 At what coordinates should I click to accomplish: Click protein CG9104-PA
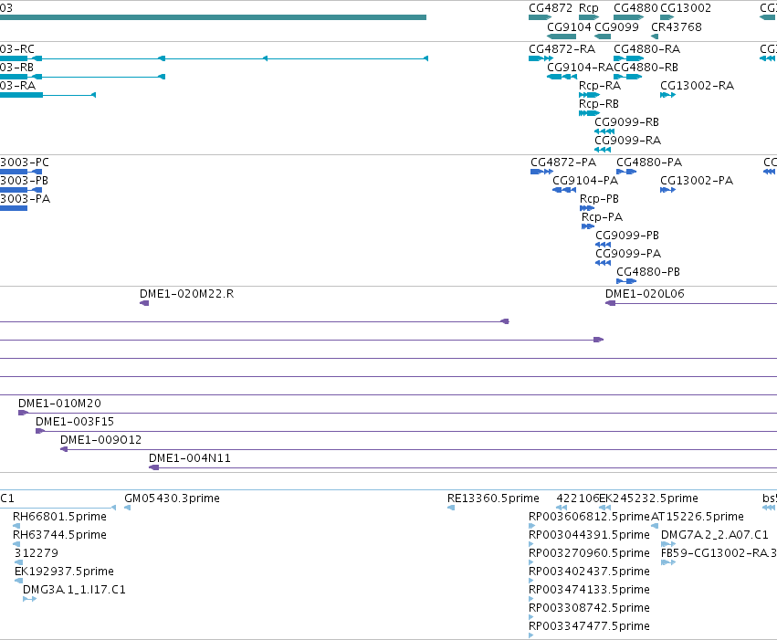click(x=564, y=190)
